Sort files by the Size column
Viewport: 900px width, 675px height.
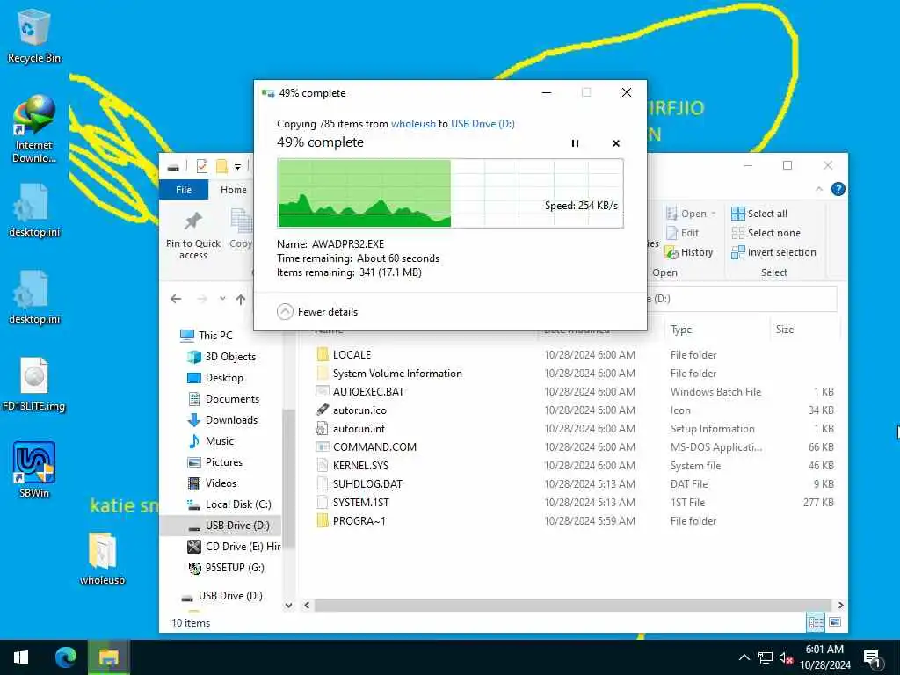click(x=785, y=330)
